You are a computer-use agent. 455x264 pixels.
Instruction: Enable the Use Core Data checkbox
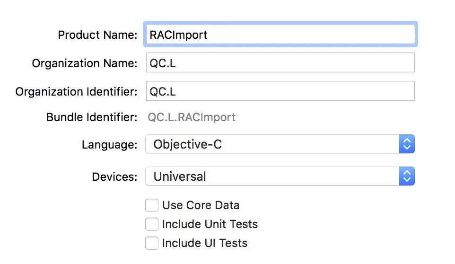pyautogui.click(x=152, y=205)
